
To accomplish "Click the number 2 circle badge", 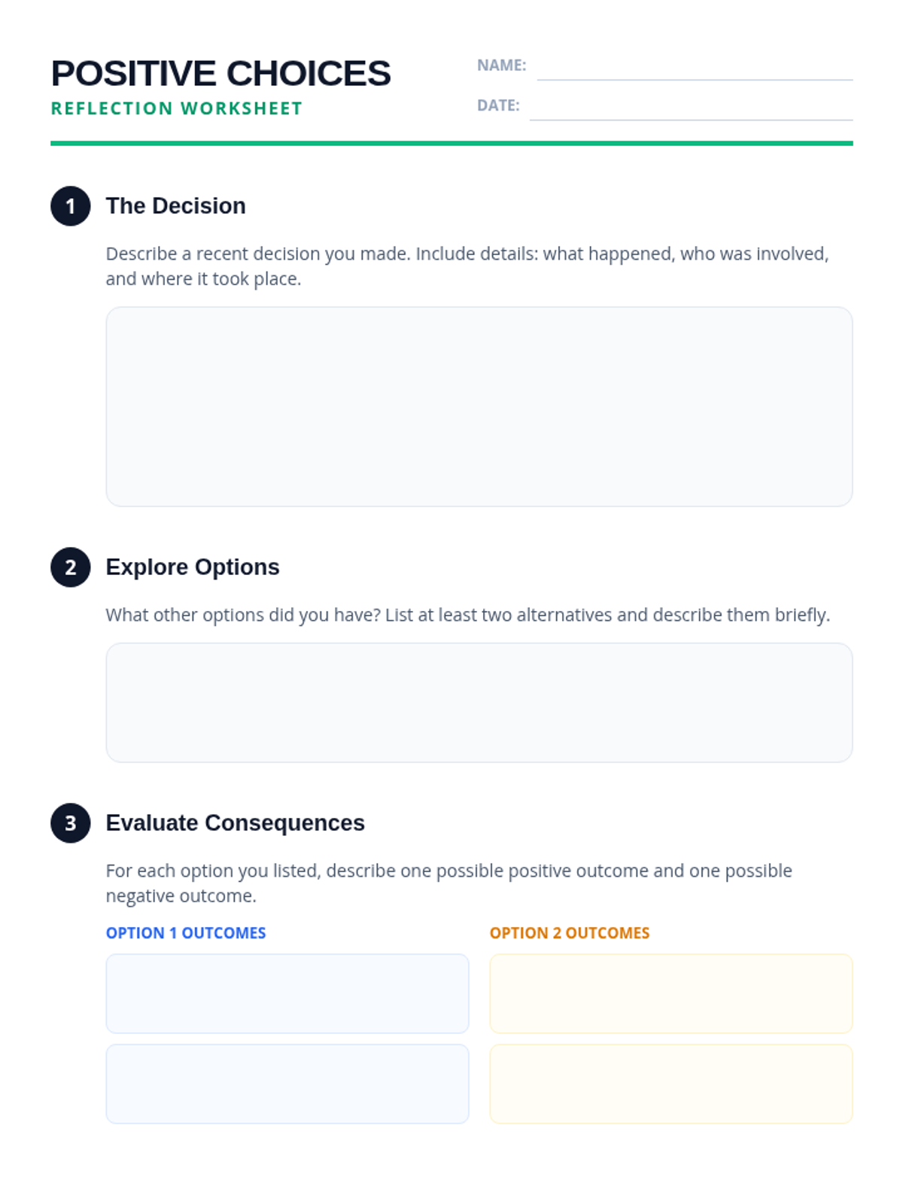I will (x=71, y=567).
